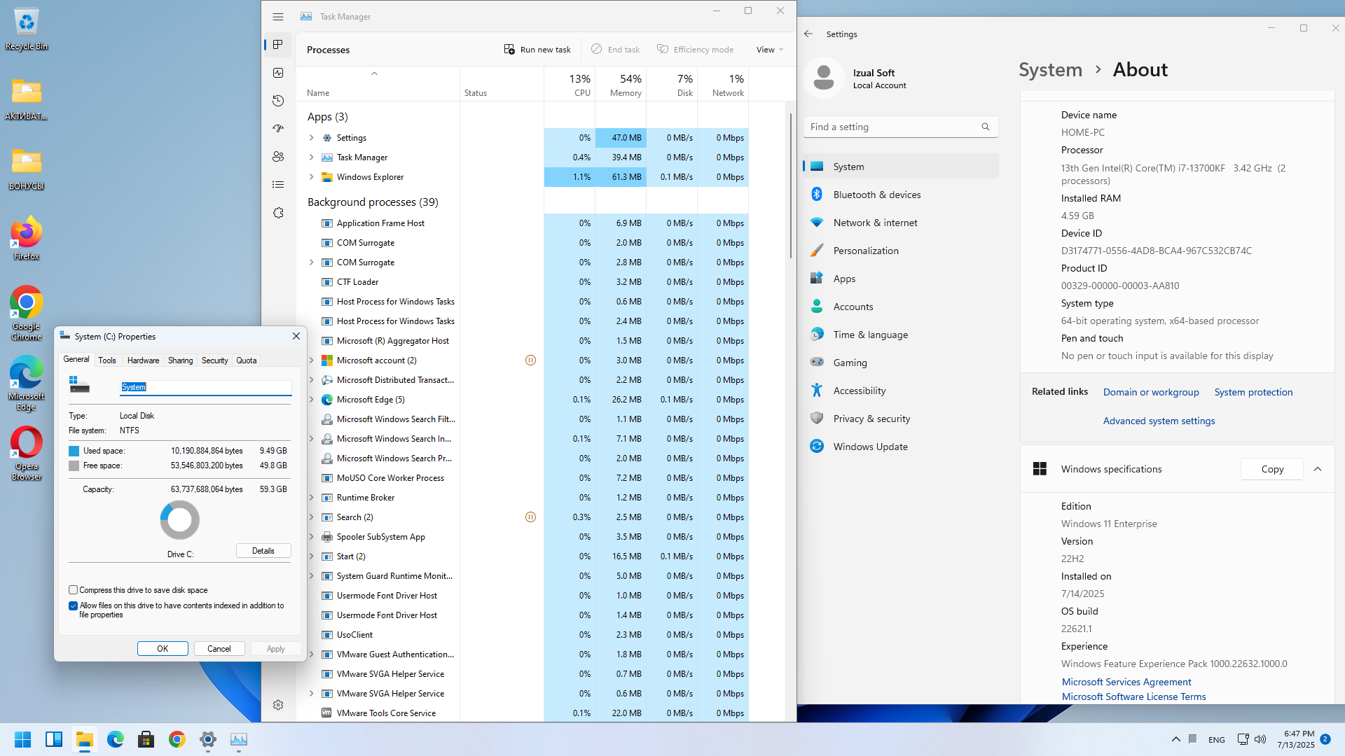Click Run new task button

[x=537, y=50]
